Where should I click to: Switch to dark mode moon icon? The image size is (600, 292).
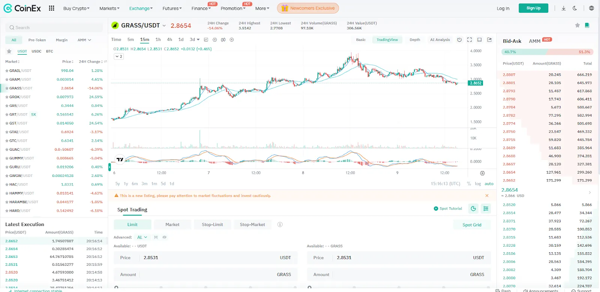[574, 8]
